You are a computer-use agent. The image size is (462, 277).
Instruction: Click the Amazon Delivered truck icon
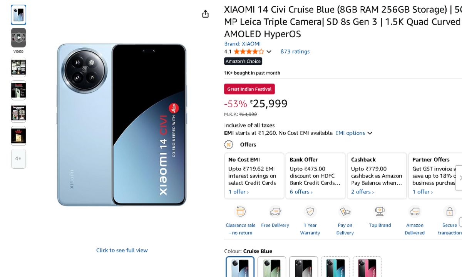click(415, 212)
